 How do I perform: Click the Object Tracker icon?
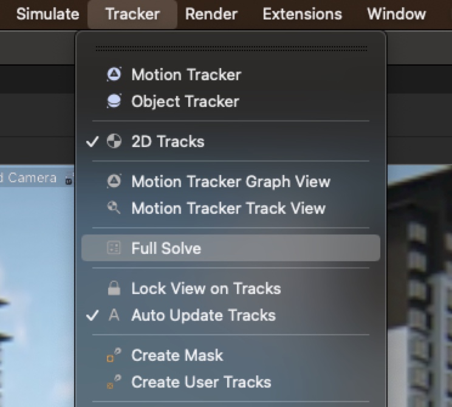(x=114, y=101)
